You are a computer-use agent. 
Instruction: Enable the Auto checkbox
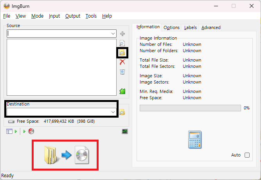[x=247, y=155]
